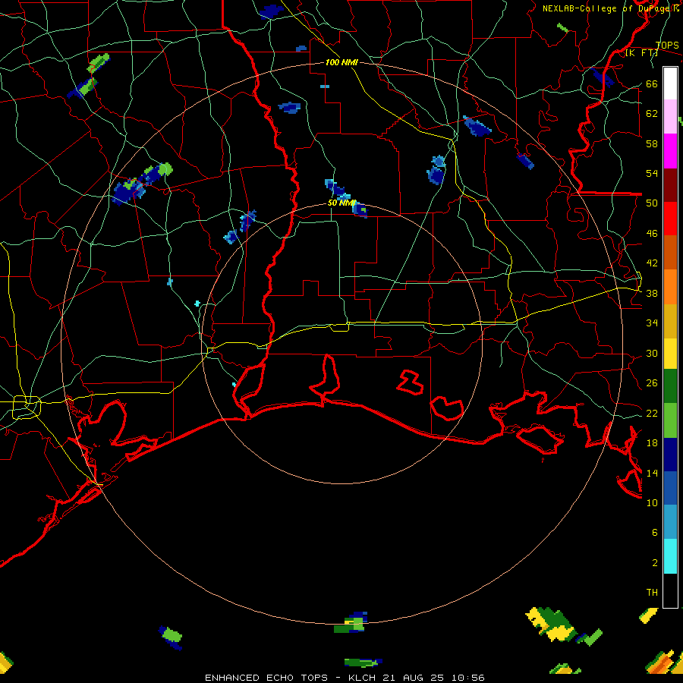Screen dimensions: 683x683
Task: Click the KLCH station identifier in the caption
Action: (362, 678)
